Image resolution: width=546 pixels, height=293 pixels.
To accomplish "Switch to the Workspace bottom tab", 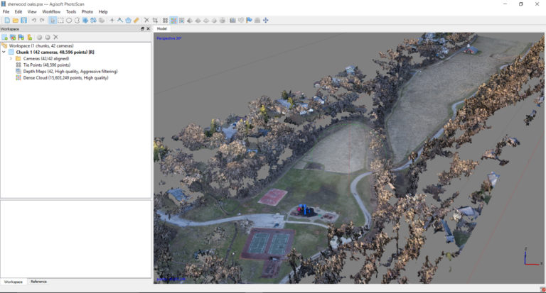I will [x=14, y=282].
